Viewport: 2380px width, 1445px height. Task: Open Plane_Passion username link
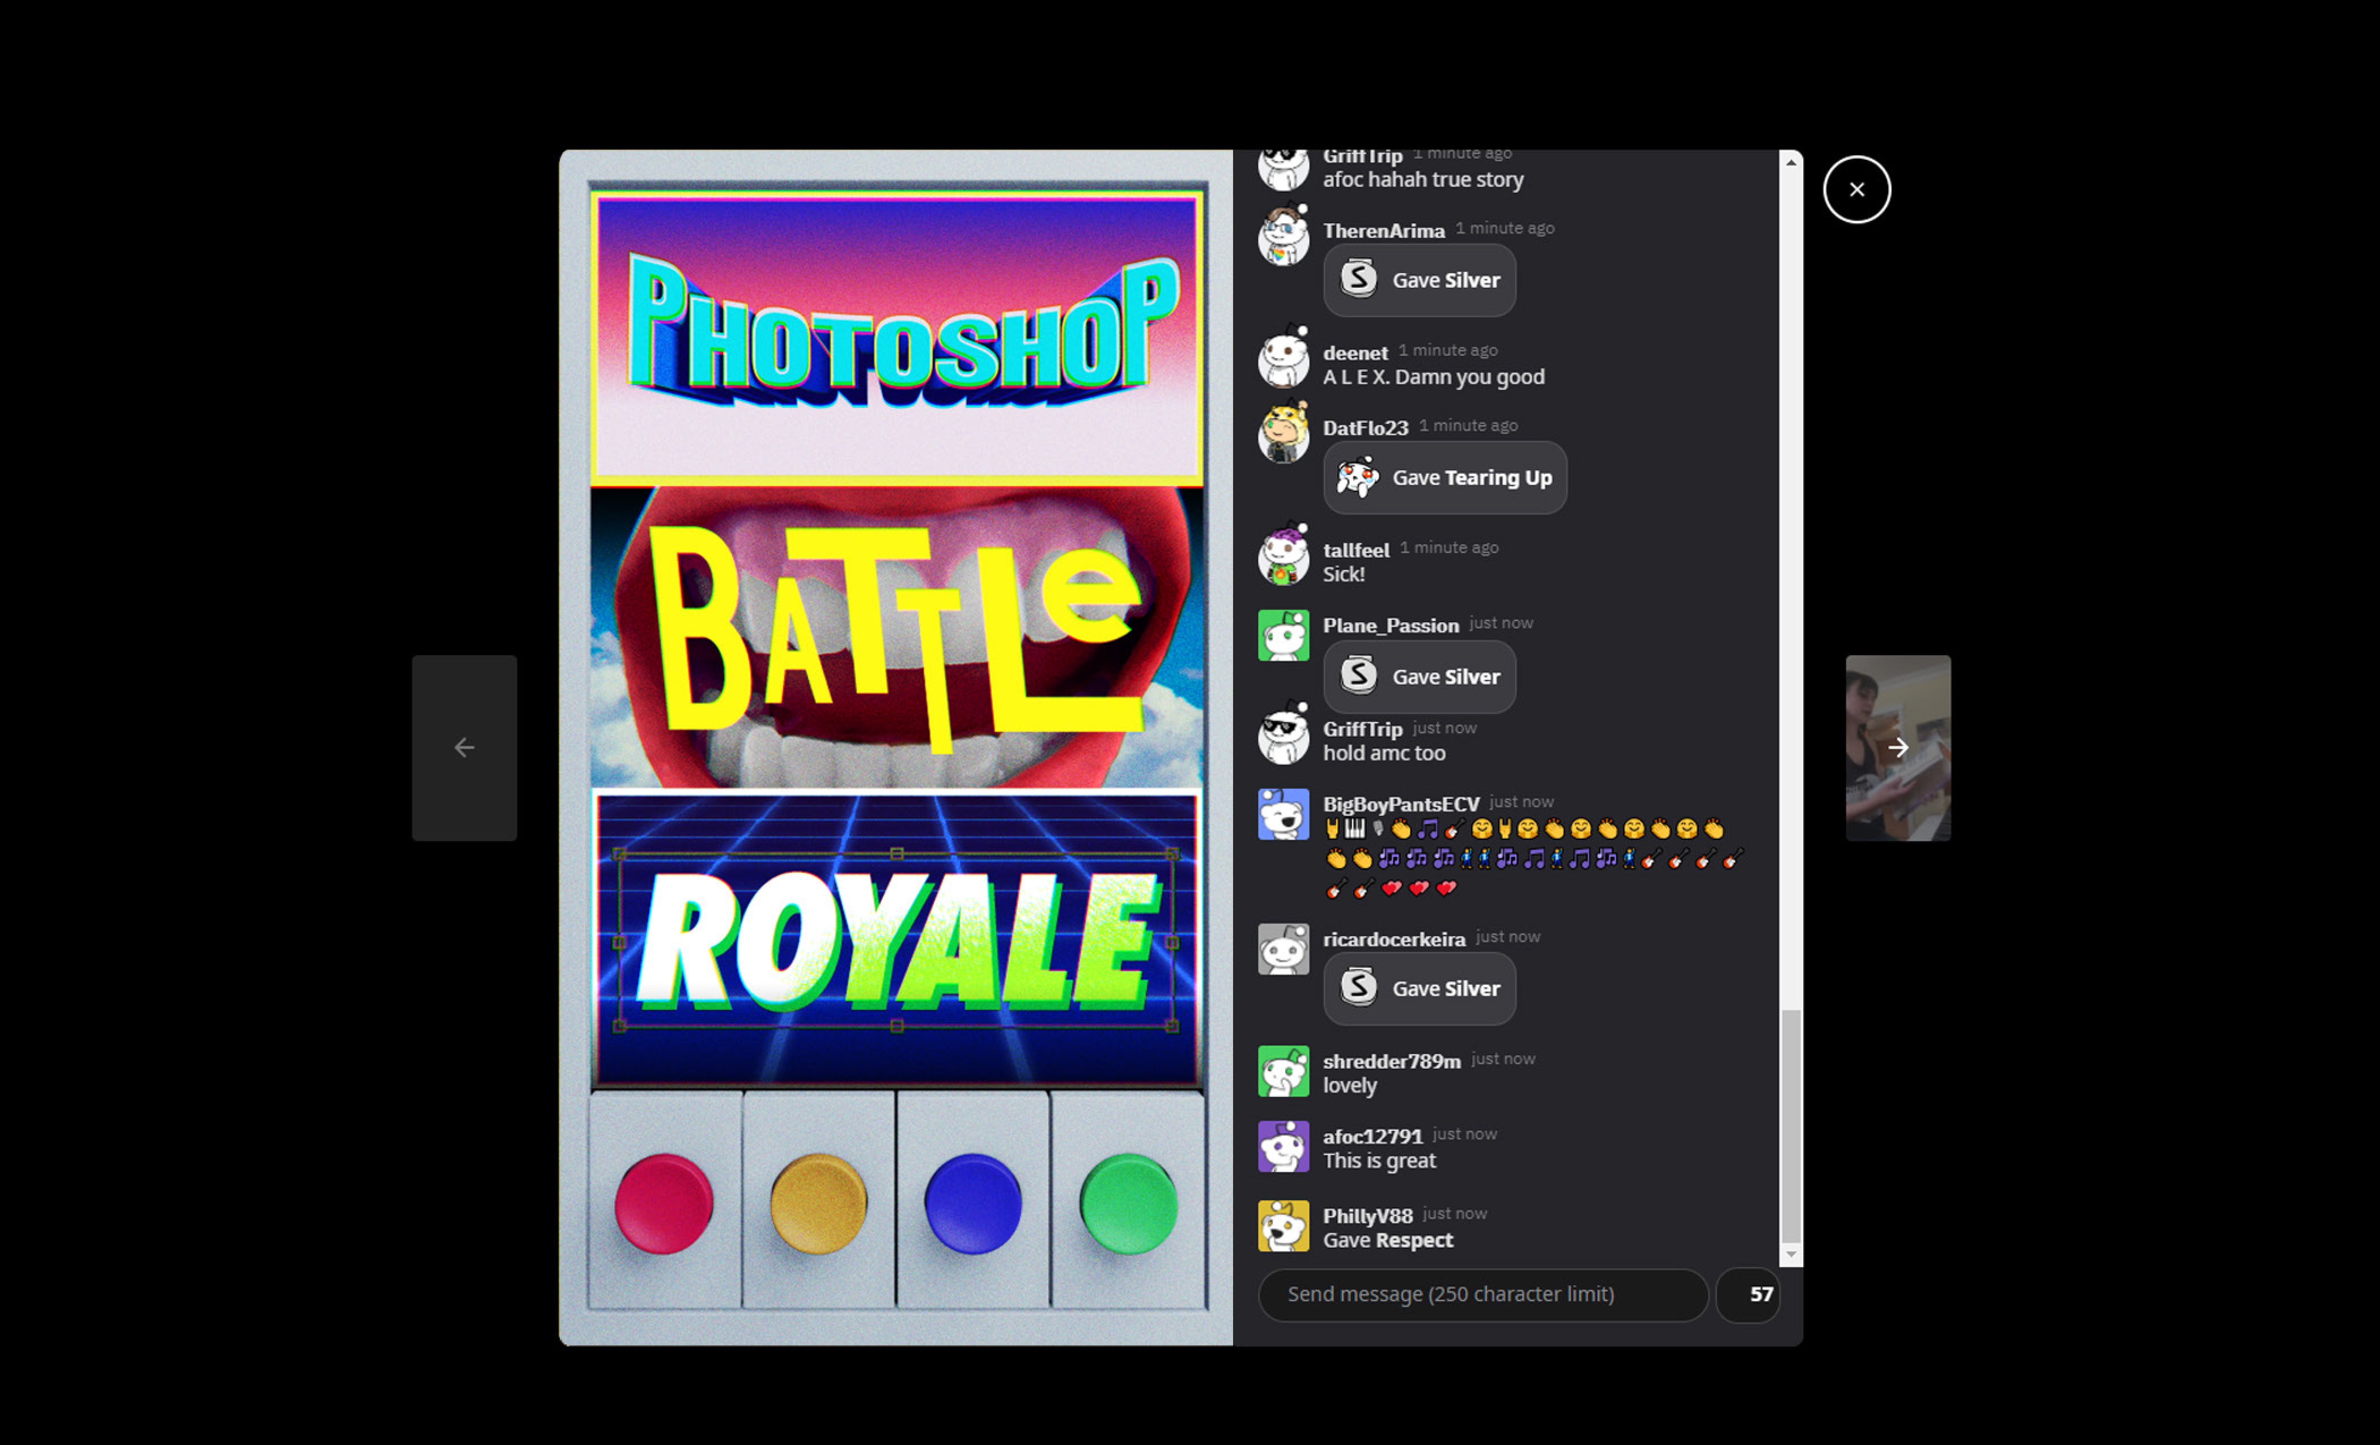1390,625
